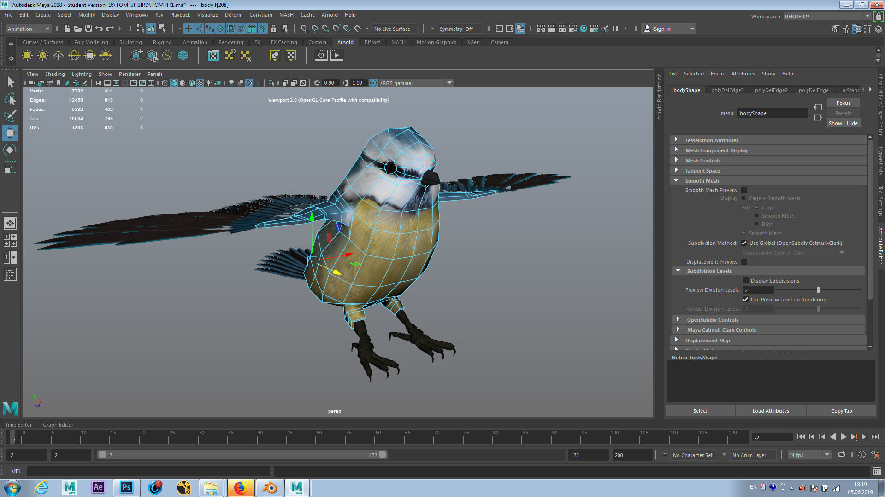Create new scene icon
The image size is (885, 497).
pos(67,29)
